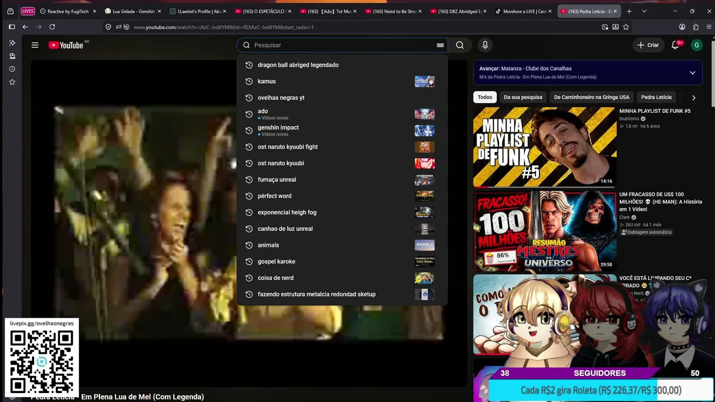Show more filter chips with right arrow
The width and height of the screenshot is (715, 402).
coord(694,98)
